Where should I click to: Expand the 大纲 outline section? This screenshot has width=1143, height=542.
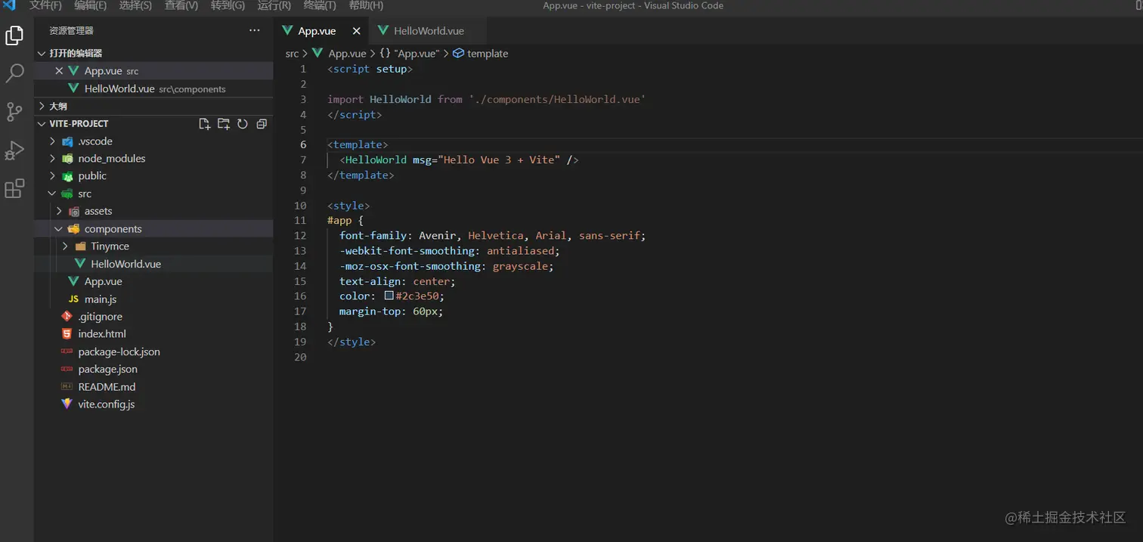(x=42, y=107)
